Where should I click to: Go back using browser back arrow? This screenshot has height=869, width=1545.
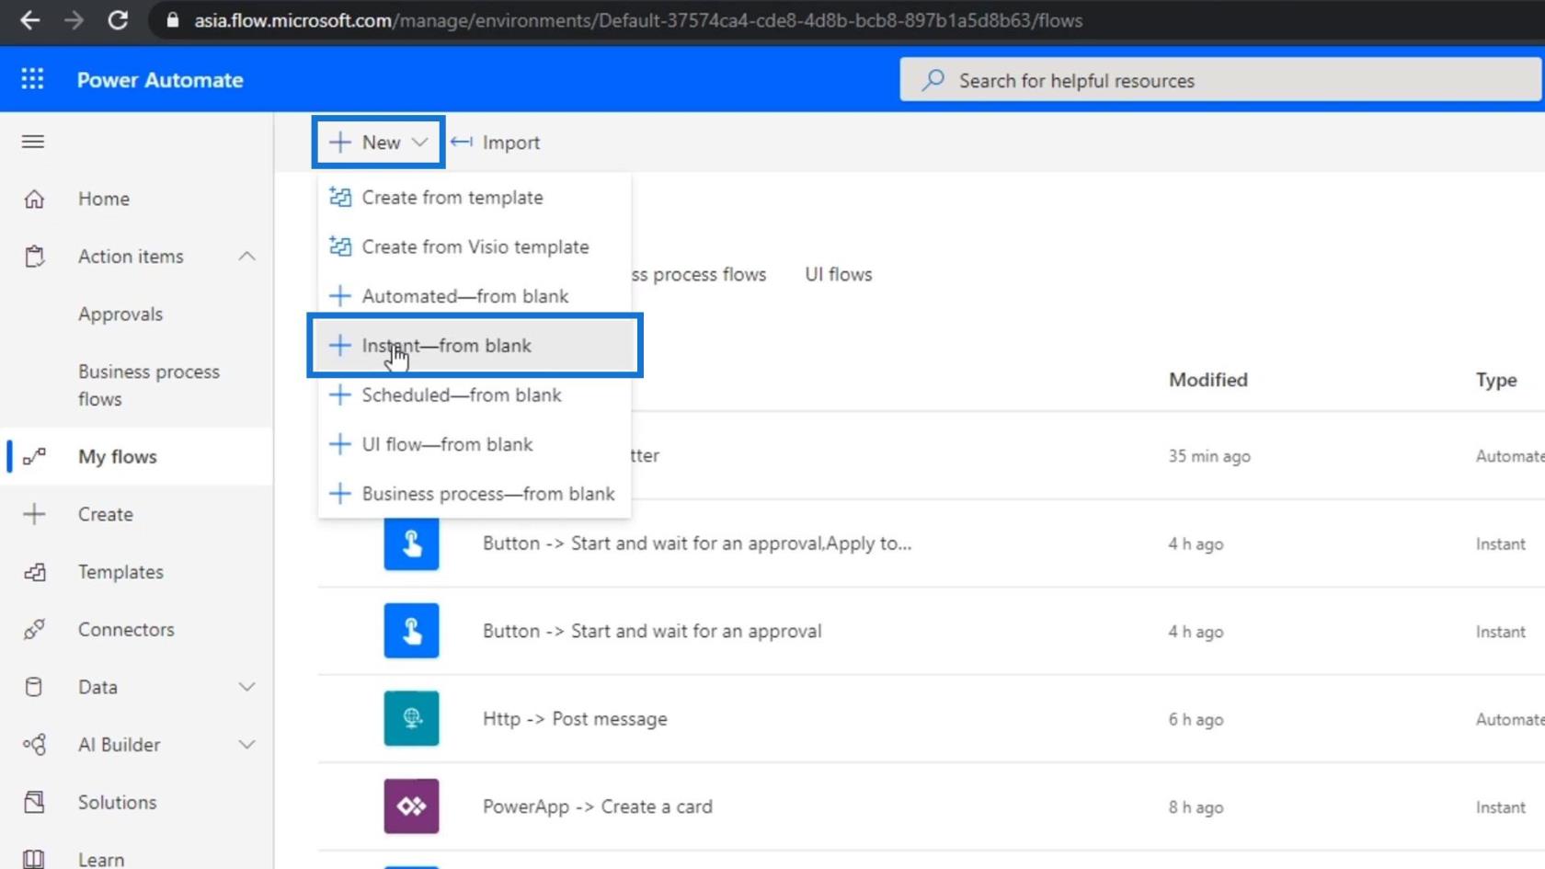click(29, 20)
